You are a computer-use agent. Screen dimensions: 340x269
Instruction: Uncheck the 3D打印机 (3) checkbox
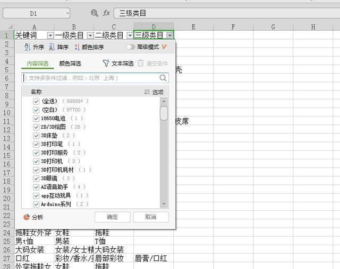pos(36,161)
